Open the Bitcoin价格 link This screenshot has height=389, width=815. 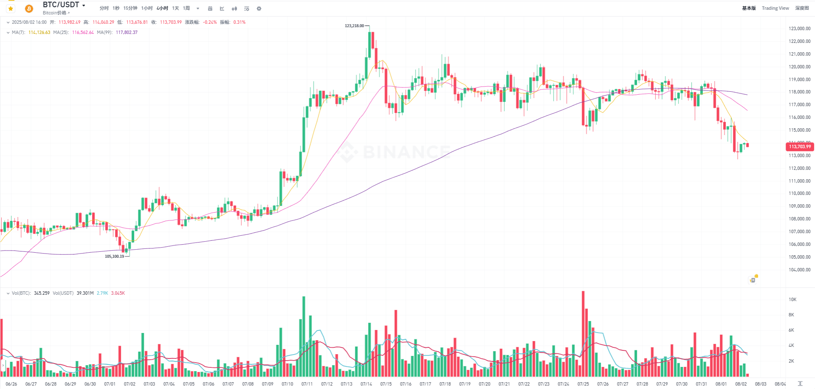click(56, 13)
